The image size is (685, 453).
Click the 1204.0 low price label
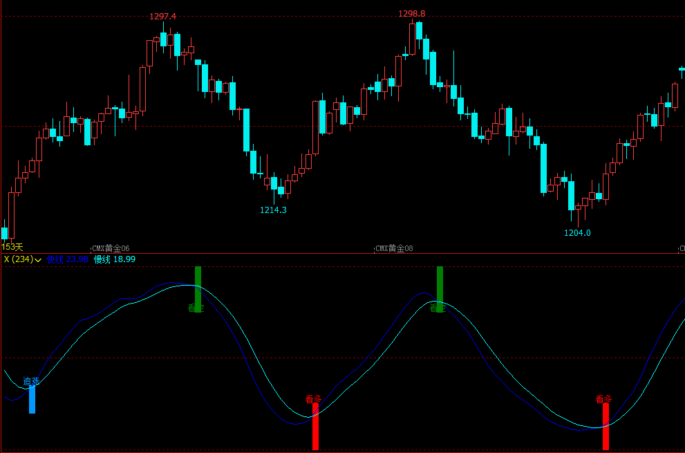(577, 233)
